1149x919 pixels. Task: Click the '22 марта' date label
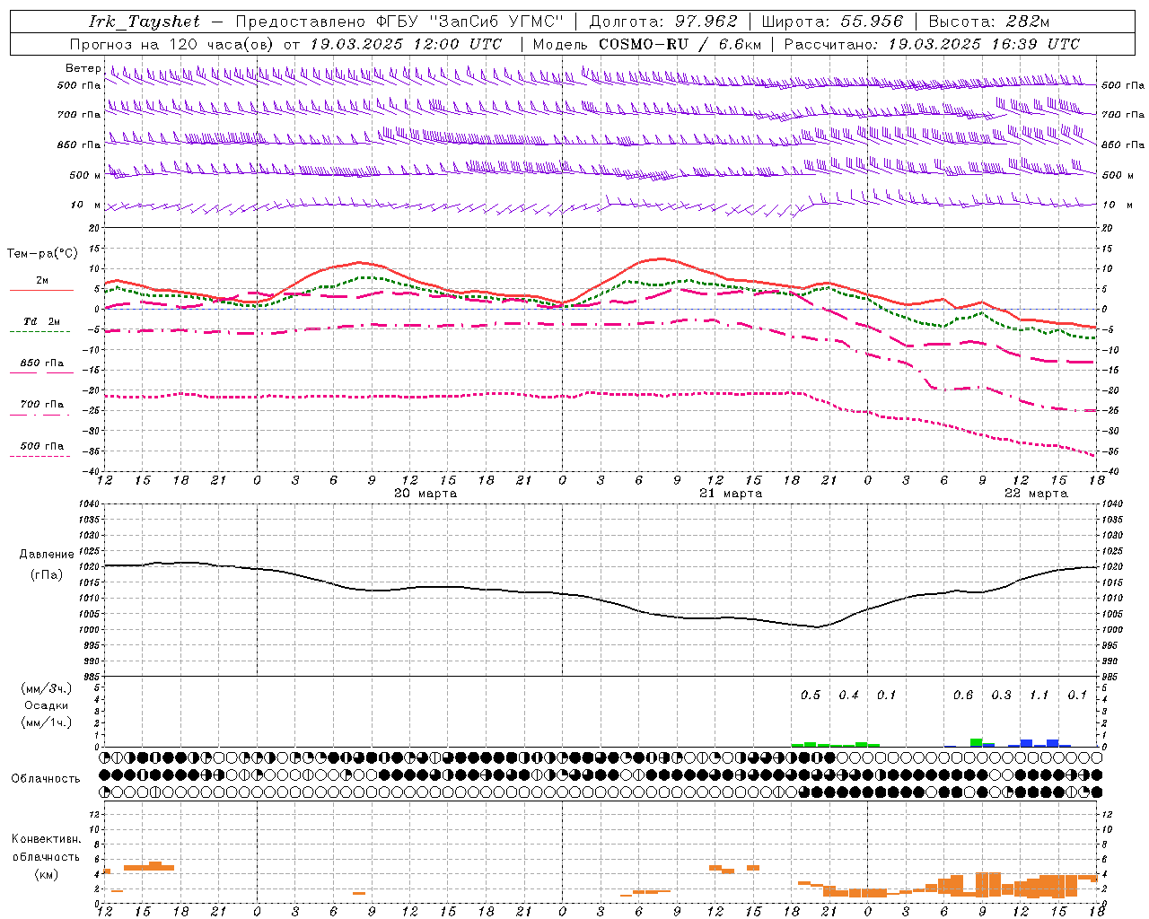pos(1036,494)
